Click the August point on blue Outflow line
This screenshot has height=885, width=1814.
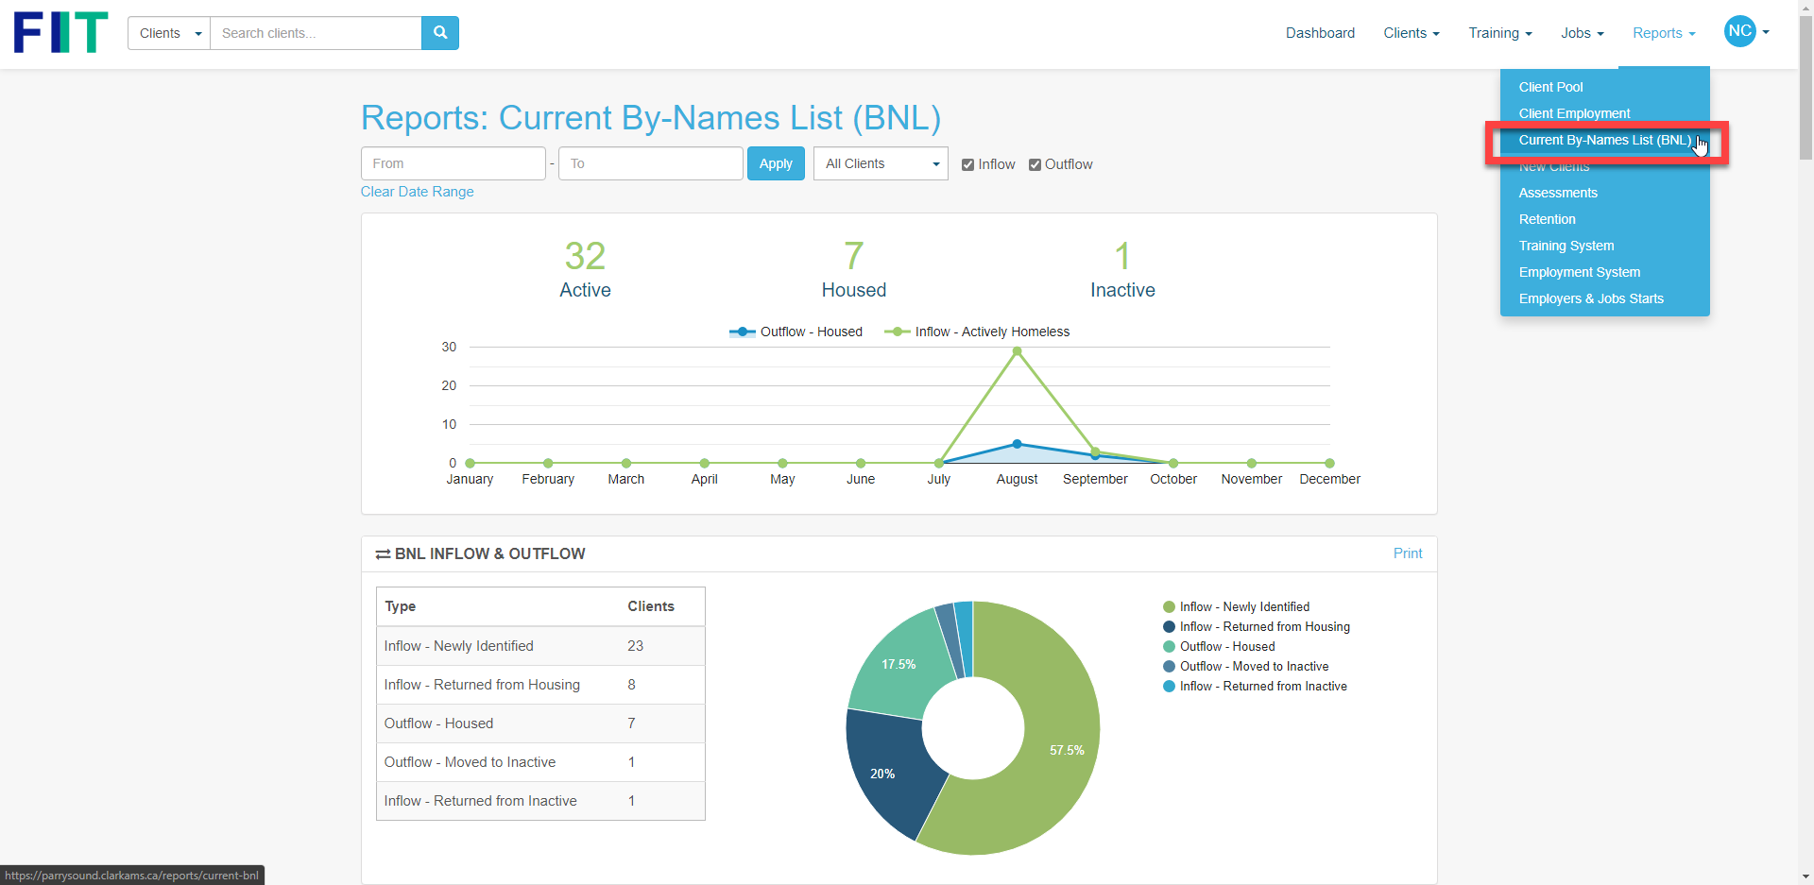(x=1017, y=444)
